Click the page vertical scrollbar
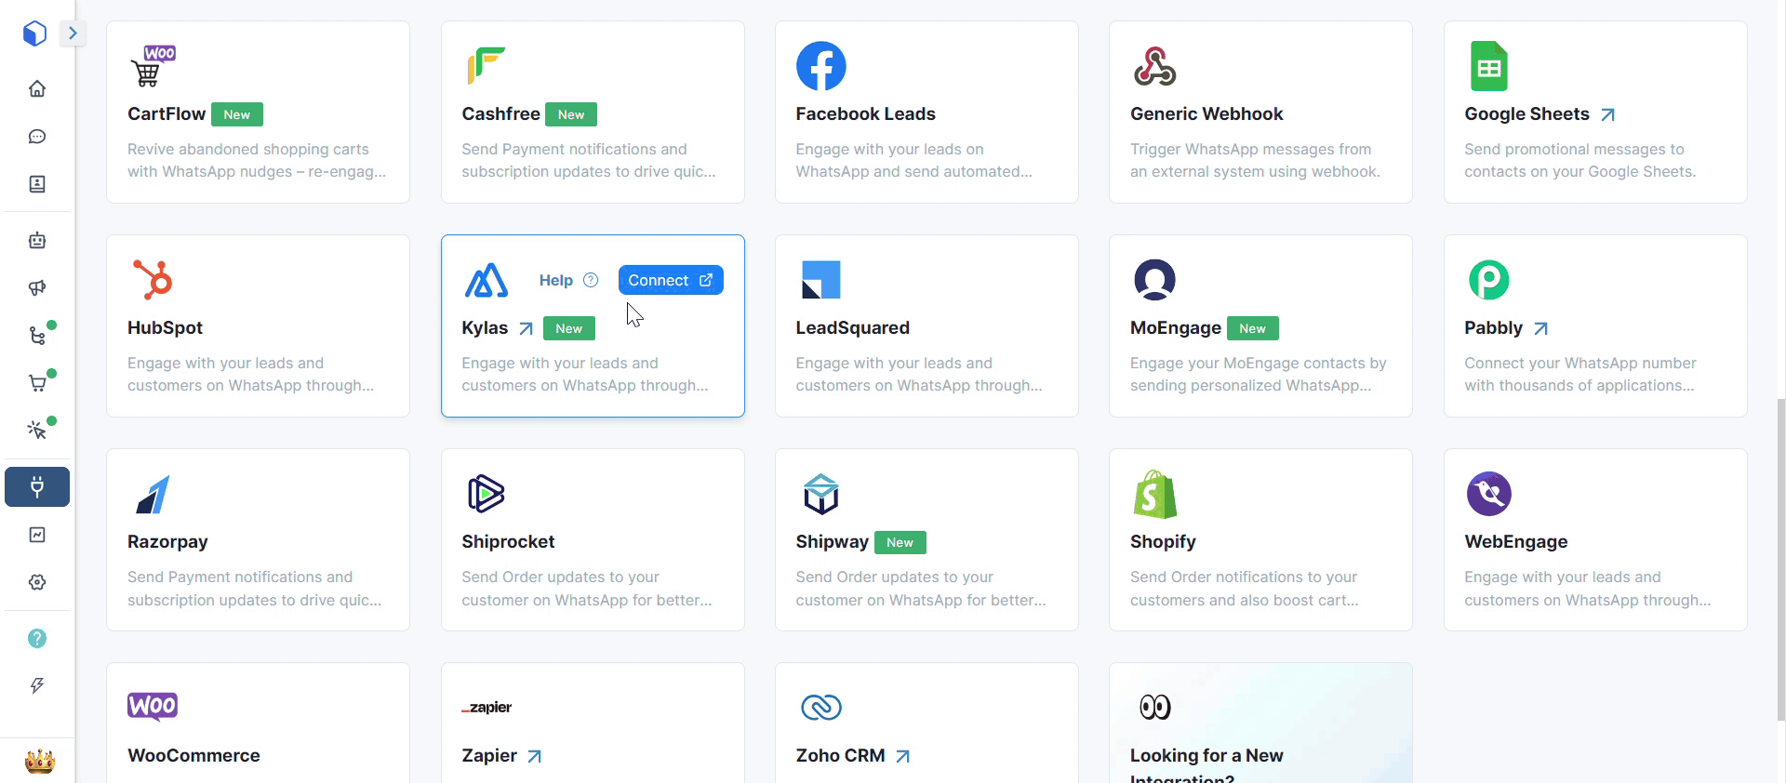This screenshot has height=783, width=1786. (x=1780, y=558)
